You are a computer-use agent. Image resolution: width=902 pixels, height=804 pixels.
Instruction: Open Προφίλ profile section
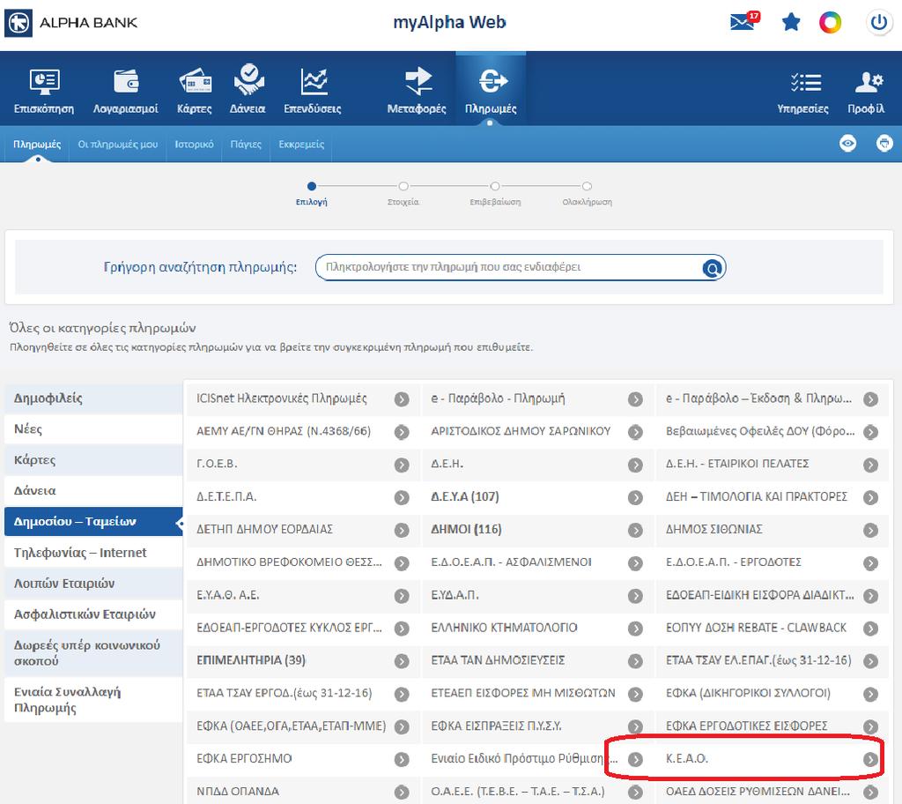pyautogui.click(x=867, y=91)
